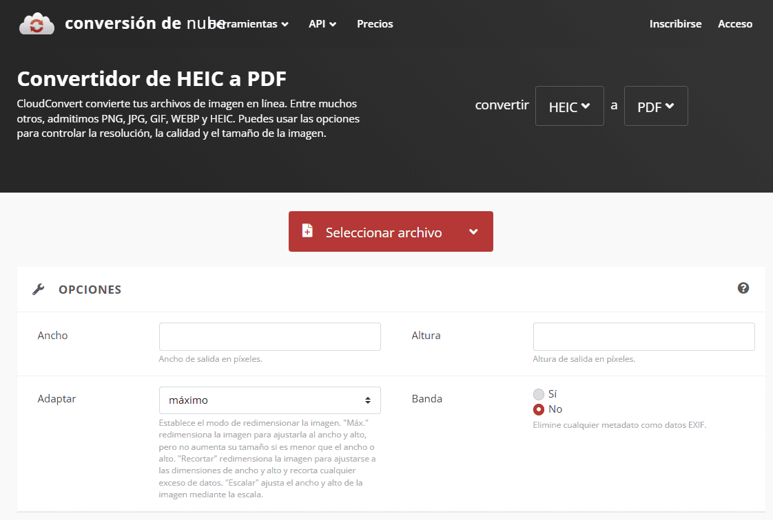Image resolution: width=773 pixels, height=520 pixels.
Task: Click the Altura input field
Action: [x=643, y=336]
